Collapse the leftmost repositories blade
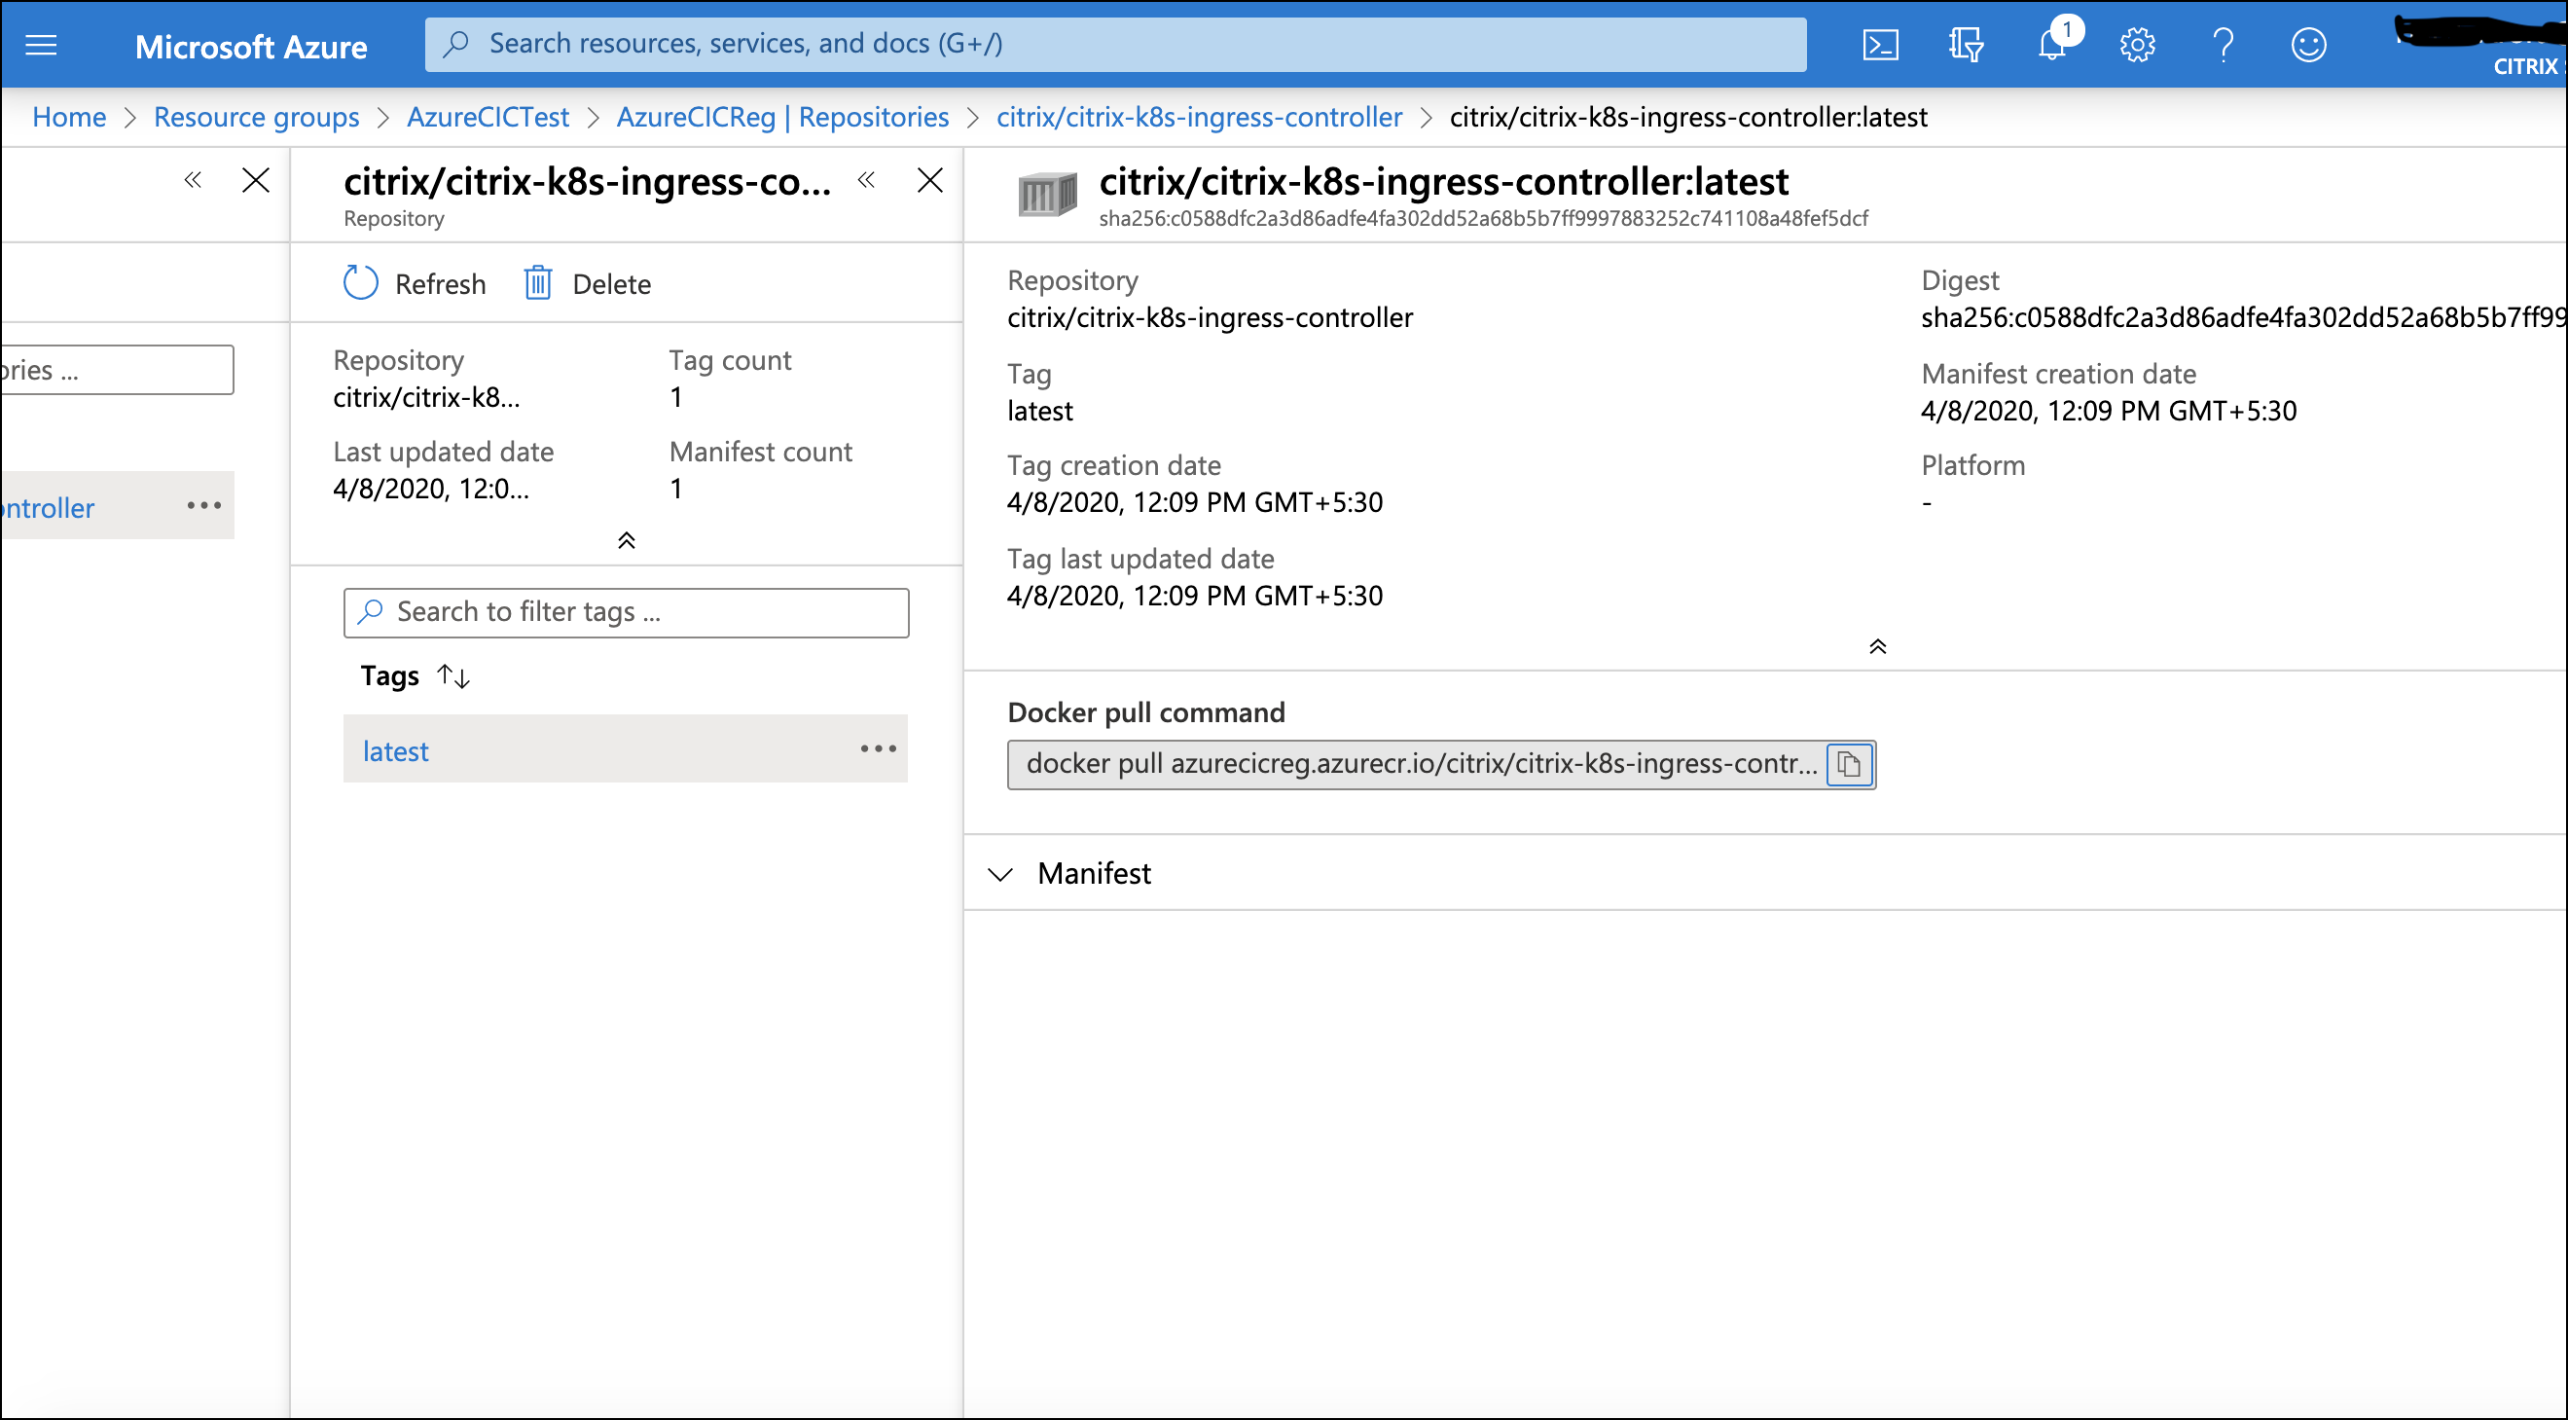 point(193,180)
